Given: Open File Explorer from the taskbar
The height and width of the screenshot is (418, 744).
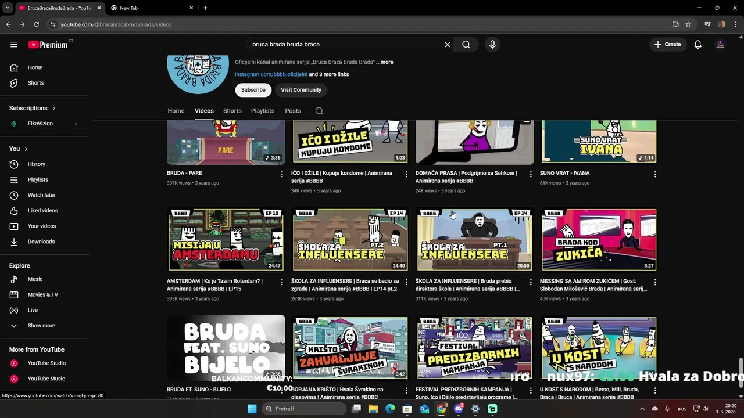Looking at the screenshot, I should pos(373,409).
